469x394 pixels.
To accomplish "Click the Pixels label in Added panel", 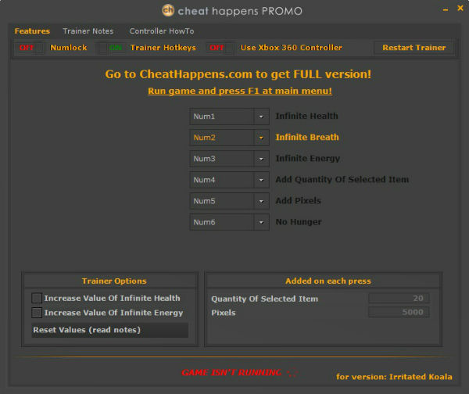I will (x=224, y=313).
